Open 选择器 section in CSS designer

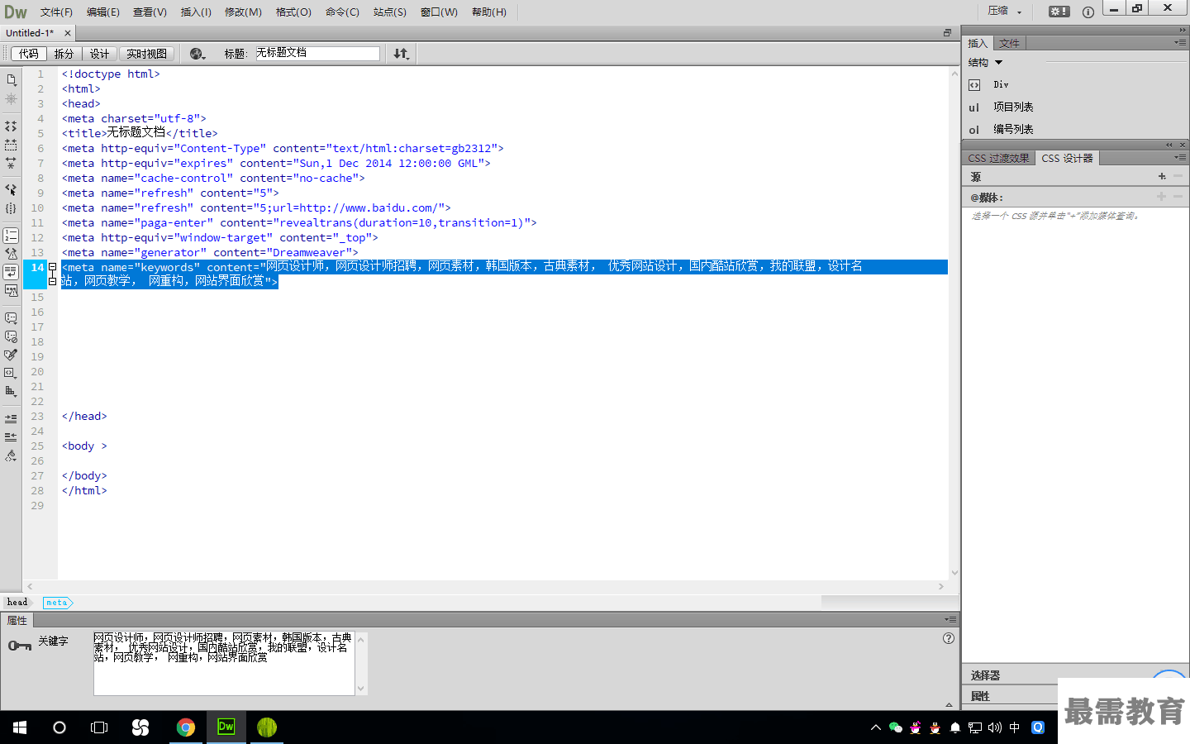(985, 675)
